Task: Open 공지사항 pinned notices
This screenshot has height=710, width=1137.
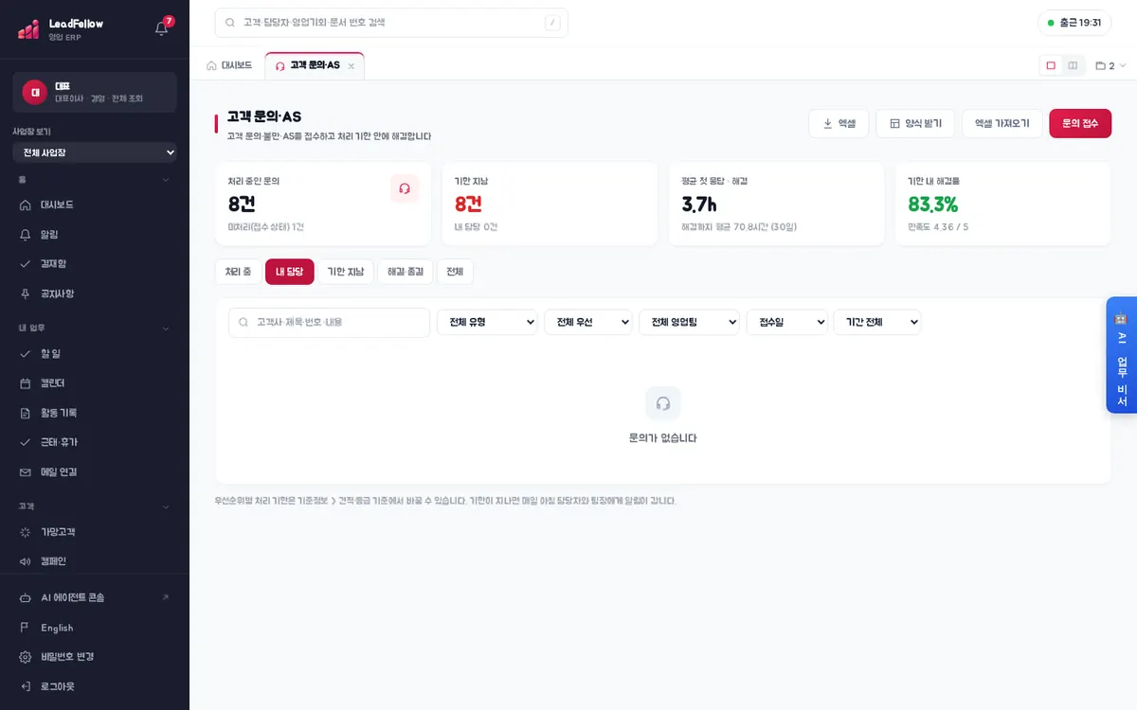Action: tap(95, 293)
